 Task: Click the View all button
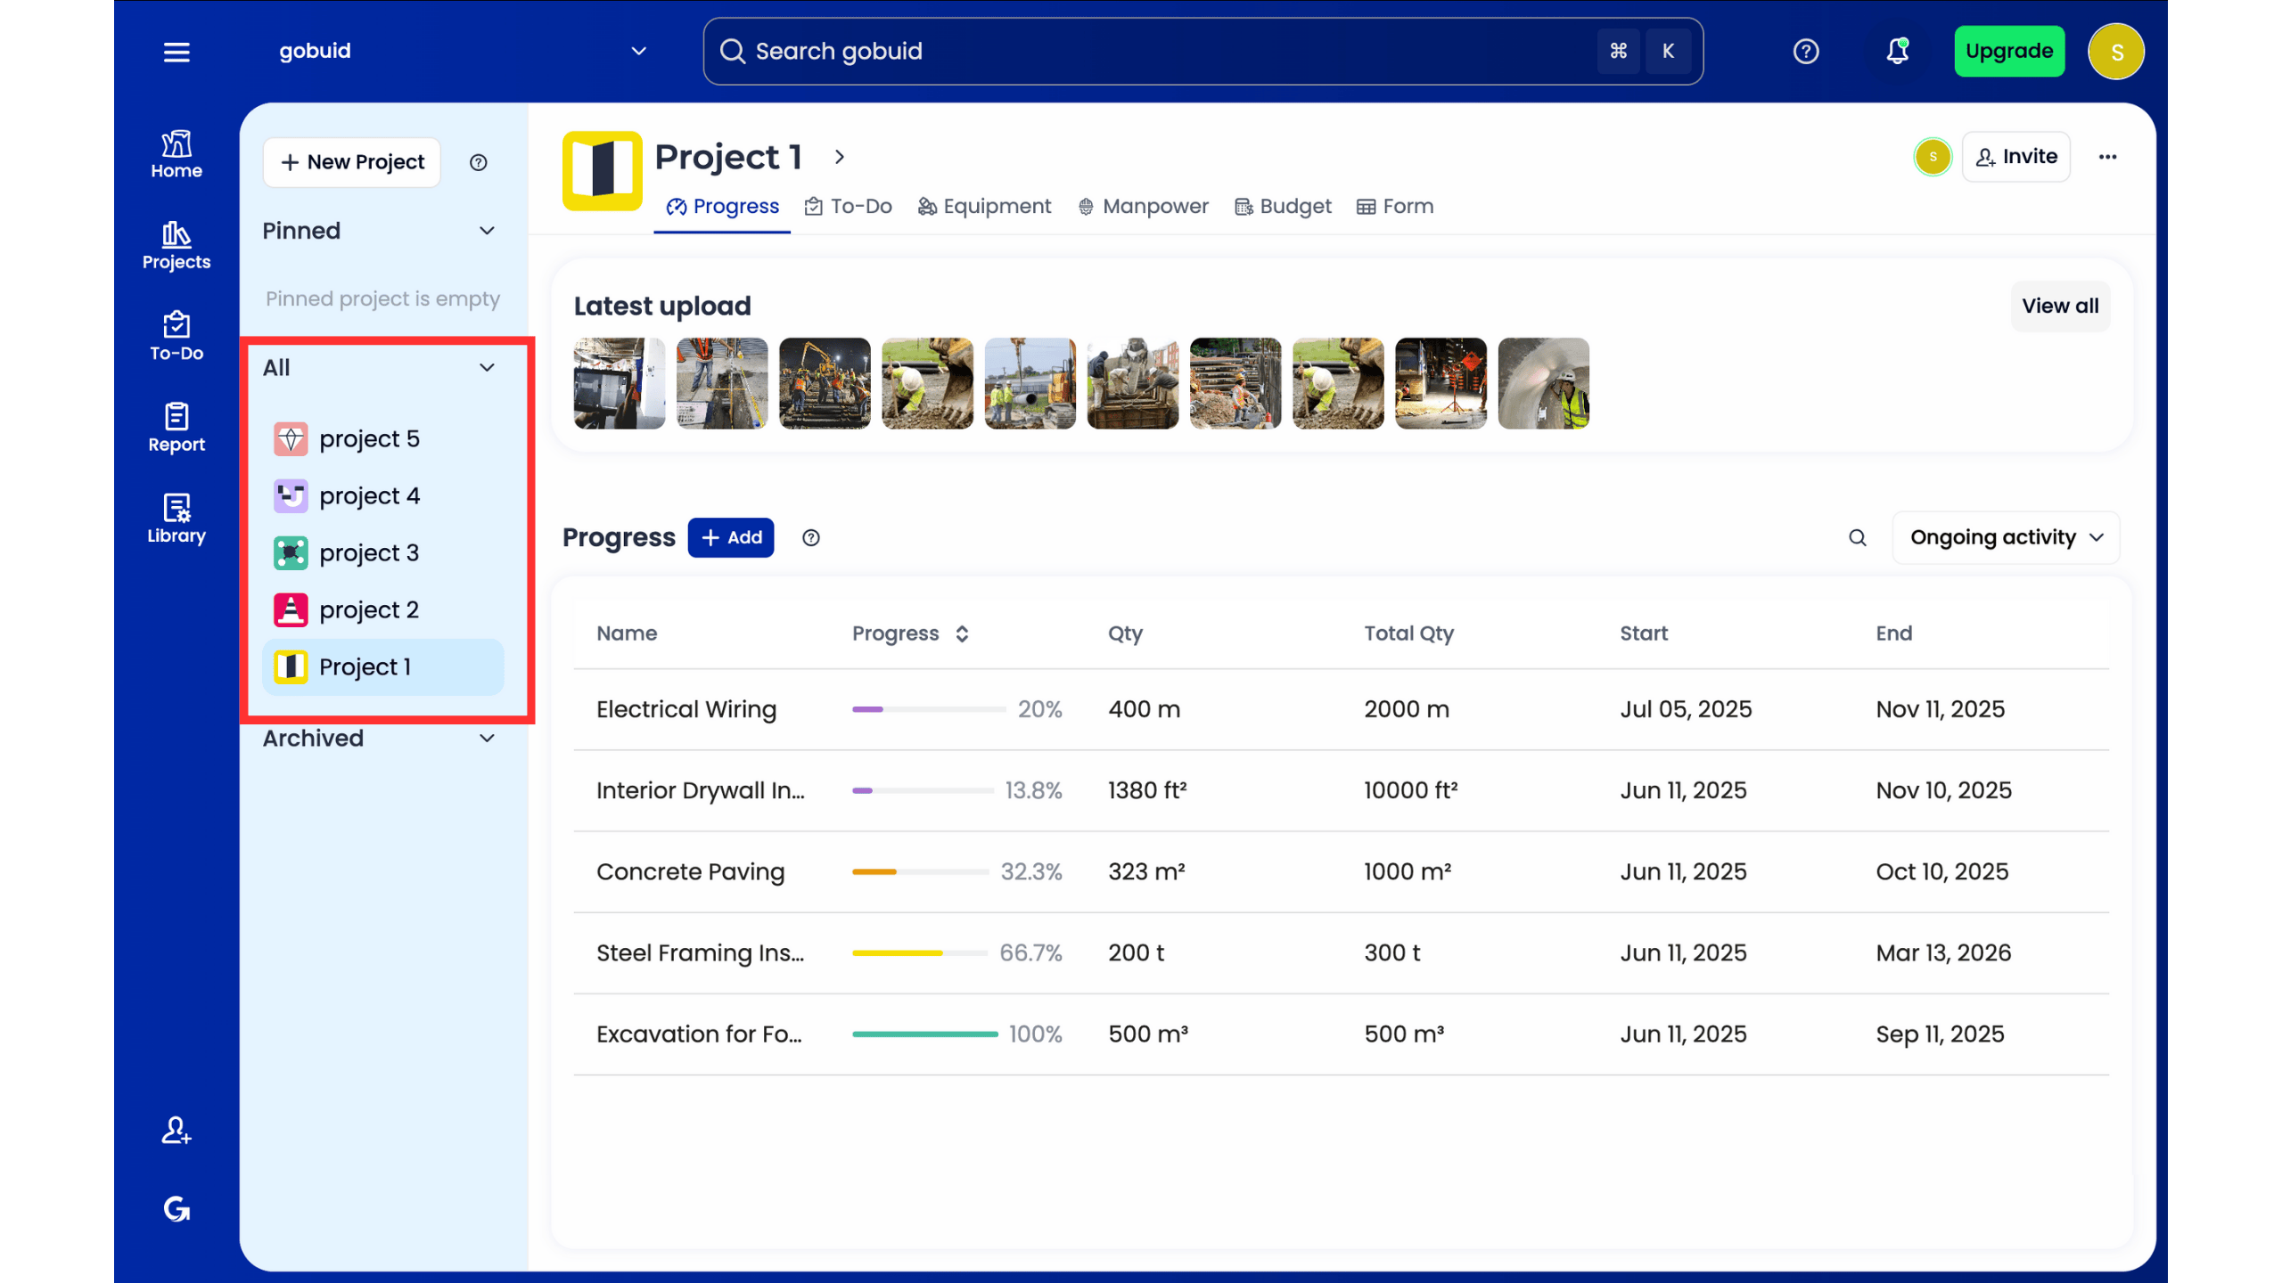tap(2059, 306)
